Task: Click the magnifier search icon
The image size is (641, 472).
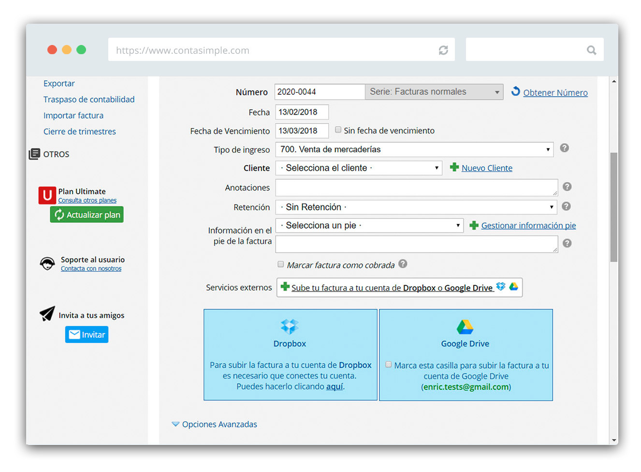Action: pos(591,50)
